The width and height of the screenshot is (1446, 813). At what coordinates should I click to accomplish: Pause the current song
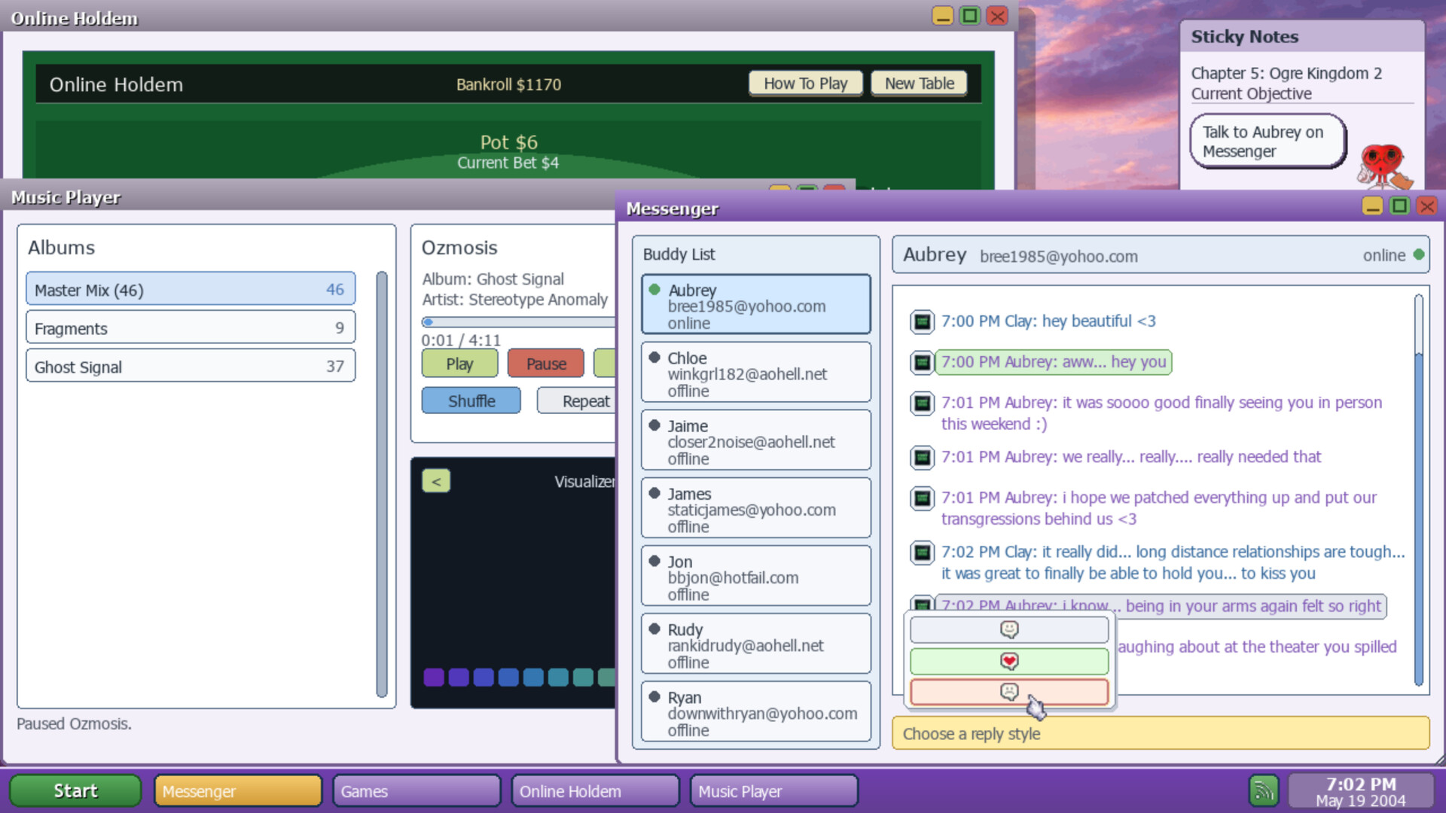click(x=545, y=364)
